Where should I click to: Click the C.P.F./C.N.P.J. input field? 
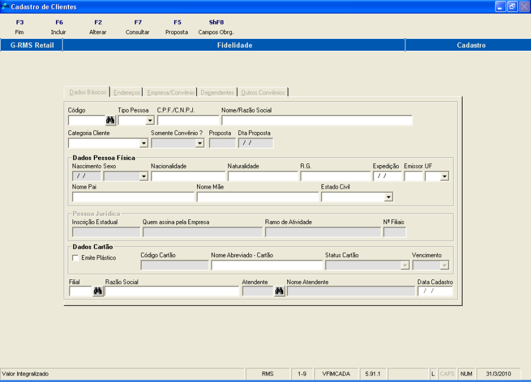[x=188, y=120]
